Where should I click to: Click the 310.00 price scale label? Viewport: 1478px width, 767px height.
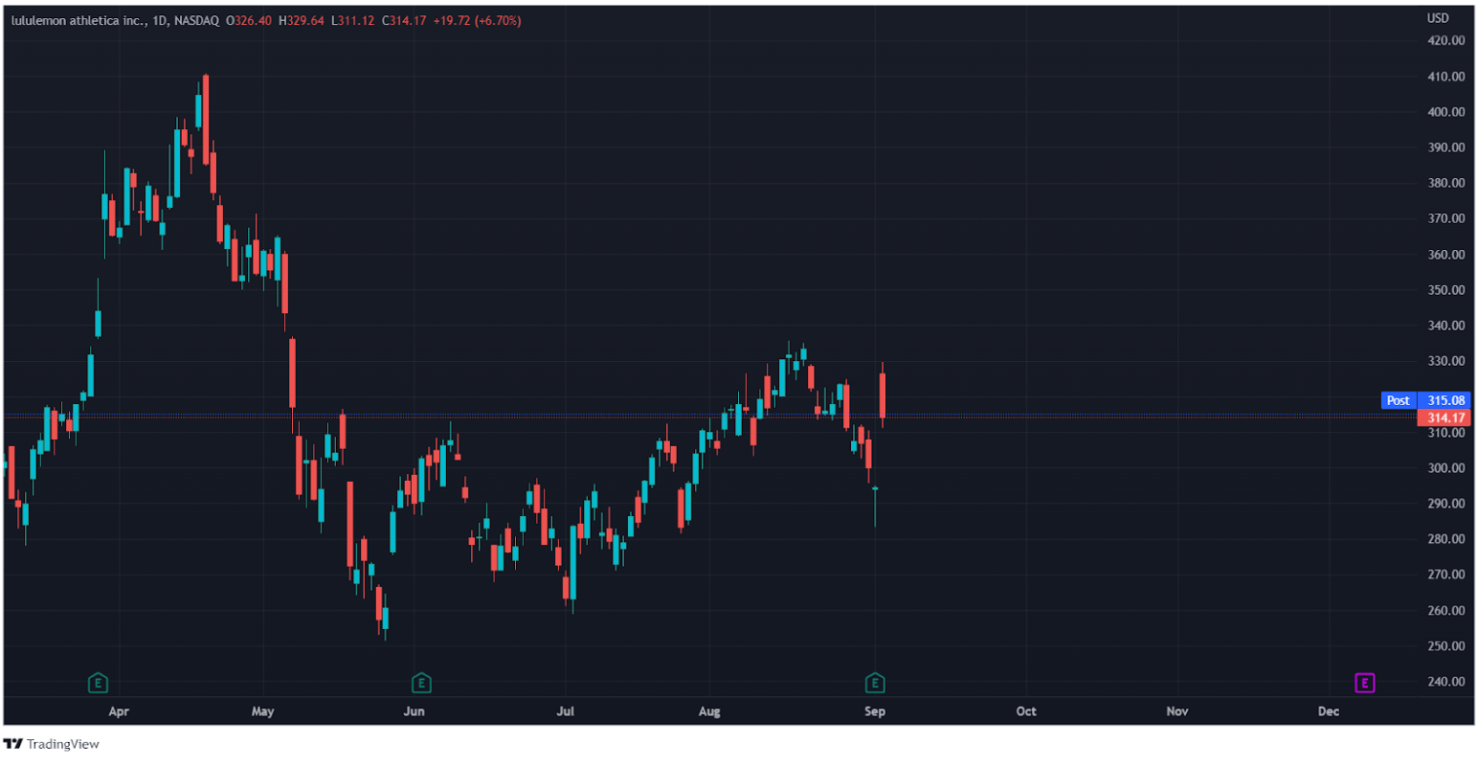1446,433
